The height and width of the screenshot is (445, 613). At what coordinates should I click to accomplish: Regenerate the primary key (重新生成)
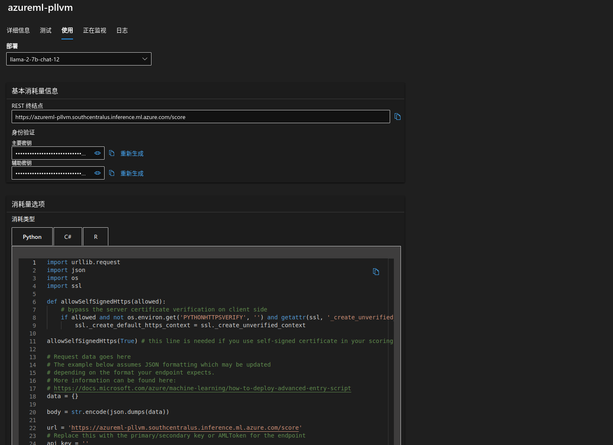tap(132, 153)
